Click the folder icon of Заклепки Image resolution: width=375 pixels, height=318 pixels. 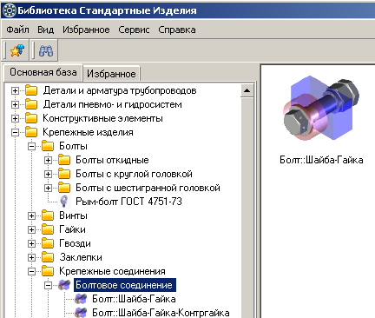48,257
